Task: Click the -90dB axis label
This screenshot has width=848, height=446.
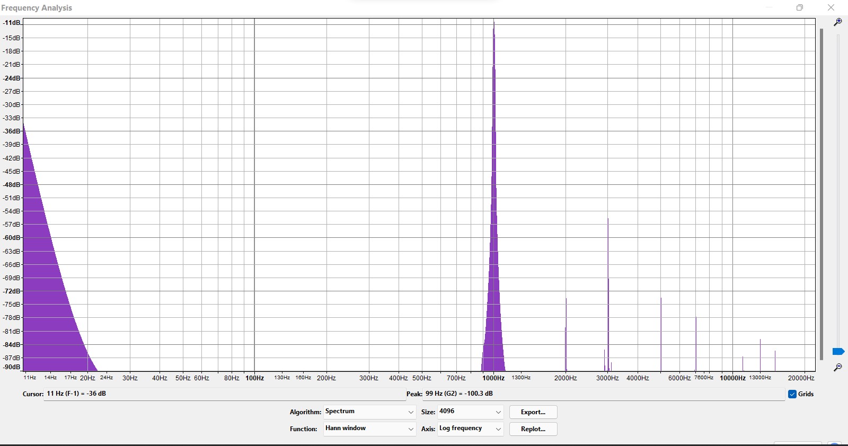Action: (12, 367)
